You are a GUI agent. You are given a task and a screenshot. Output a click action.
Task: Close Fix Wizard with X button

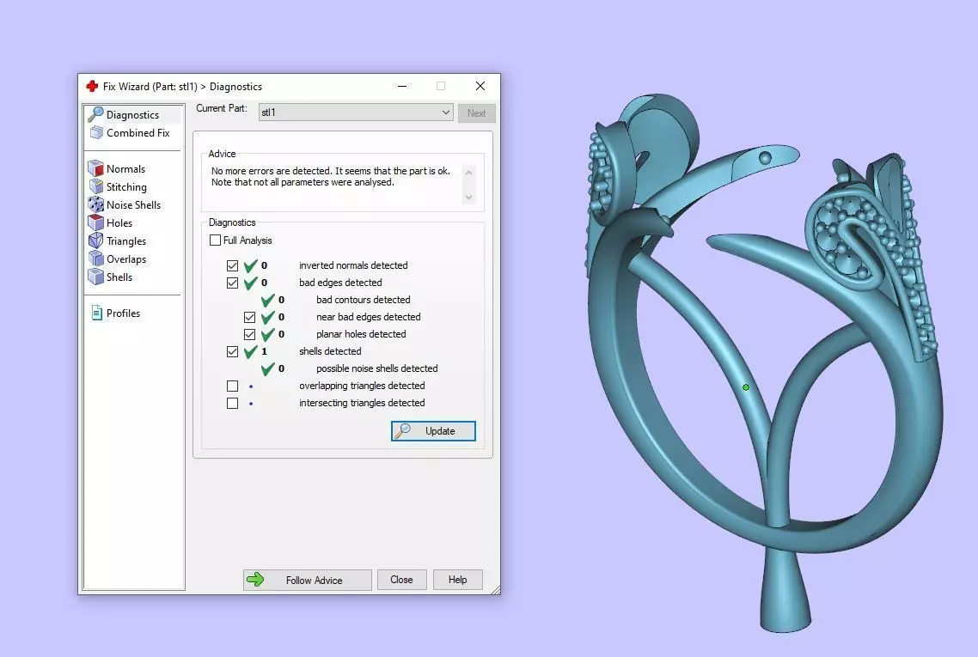click(480, 86)
